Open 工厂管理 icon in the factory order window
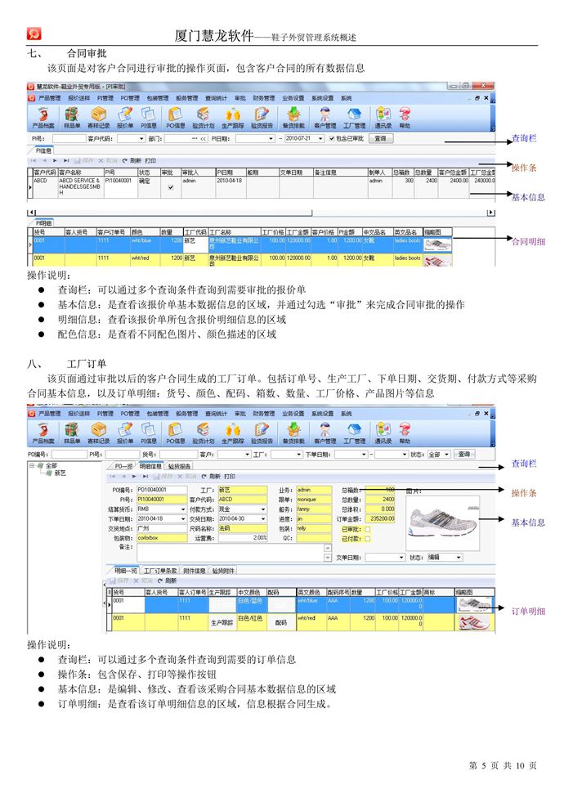The image size is (564, 798). pyautogui.click(x=354, y=431)
